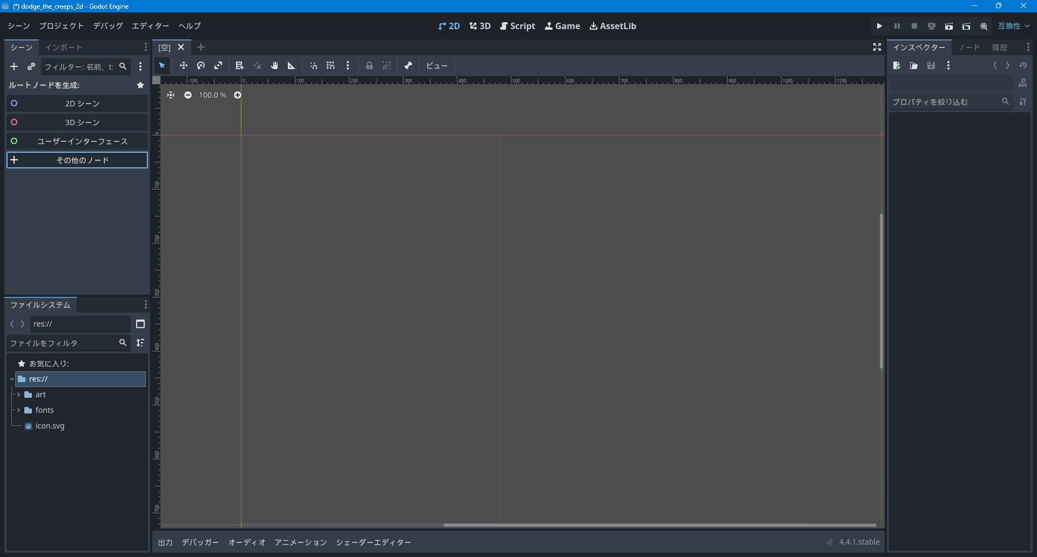
Task: Click the list-select tool icon
Action: (240, 66)
